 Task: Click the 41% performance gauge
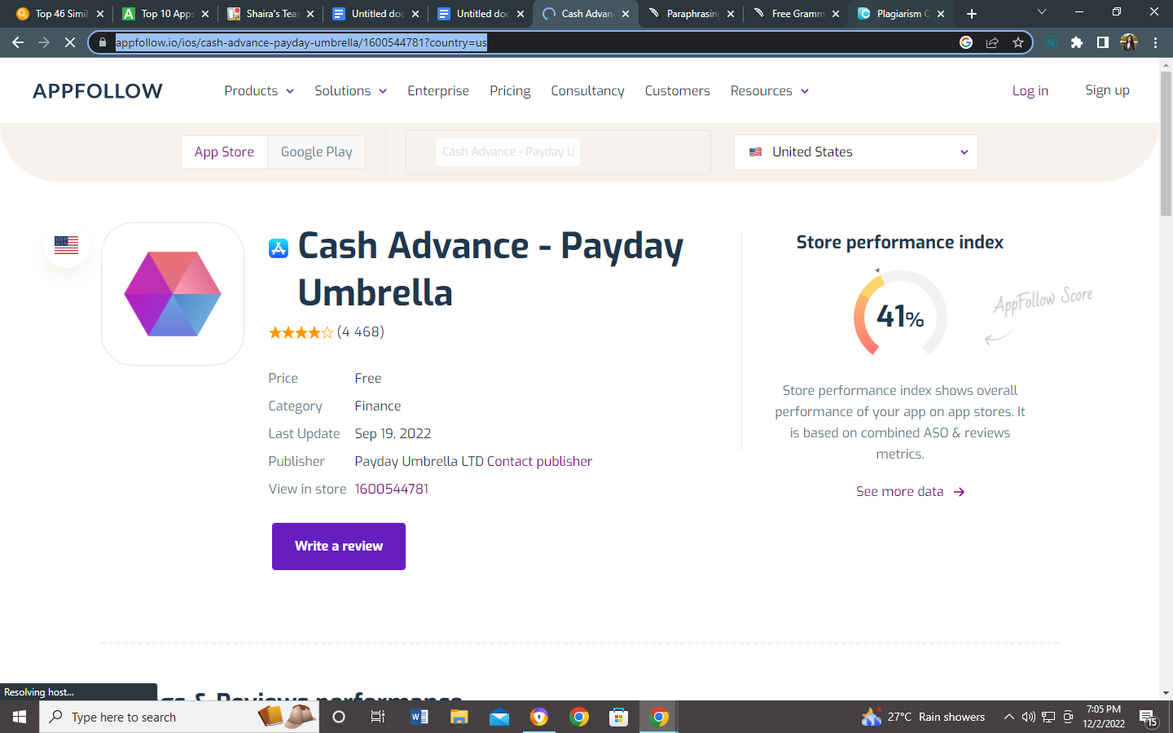(900, 315)
